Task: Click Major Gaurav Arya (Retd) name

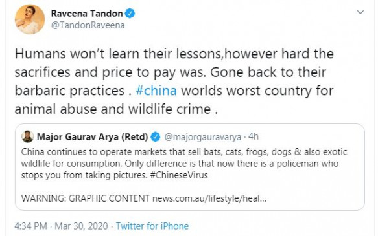Action: (x=92, y=137)
